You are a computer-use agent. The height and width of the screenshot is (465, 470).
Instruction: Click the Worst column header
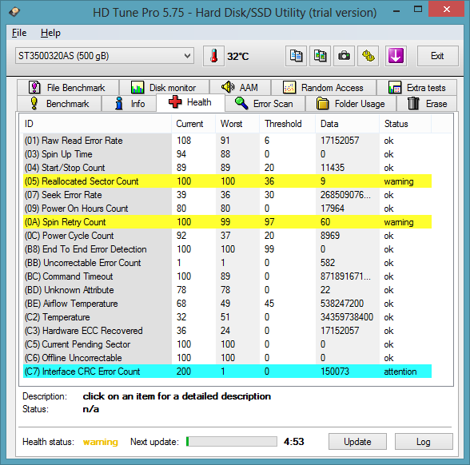coord(237,124)
